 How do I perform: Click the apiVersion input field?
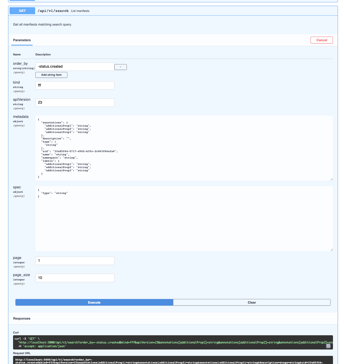tap(75, 102)
